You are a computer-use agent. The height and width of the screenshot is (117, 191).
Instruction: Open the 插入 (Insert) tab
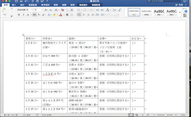14,5
